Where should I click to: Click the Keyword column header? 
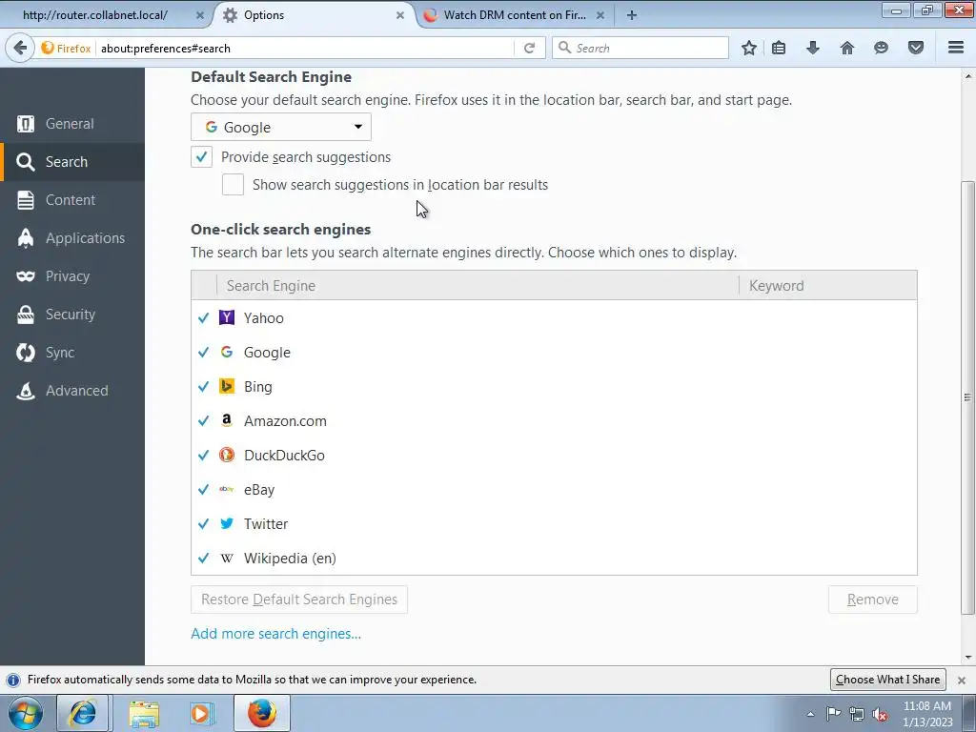coord(828,286)
